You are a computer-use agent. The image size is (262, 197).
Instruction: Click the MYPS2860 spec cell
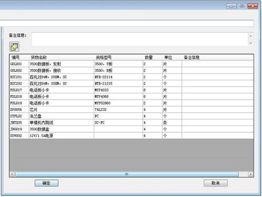[x=118, y=103]
